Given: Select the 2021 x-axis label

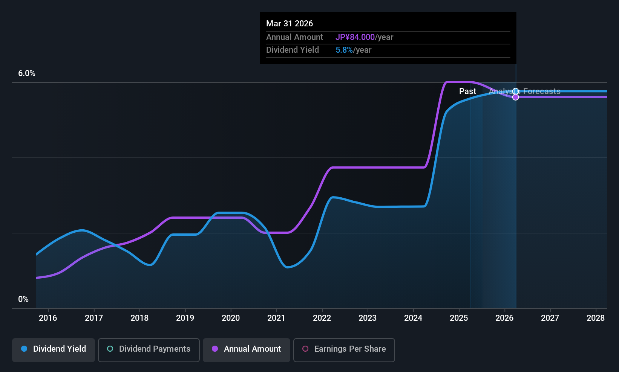Looking at the screenshot, I should pos(276,318).
